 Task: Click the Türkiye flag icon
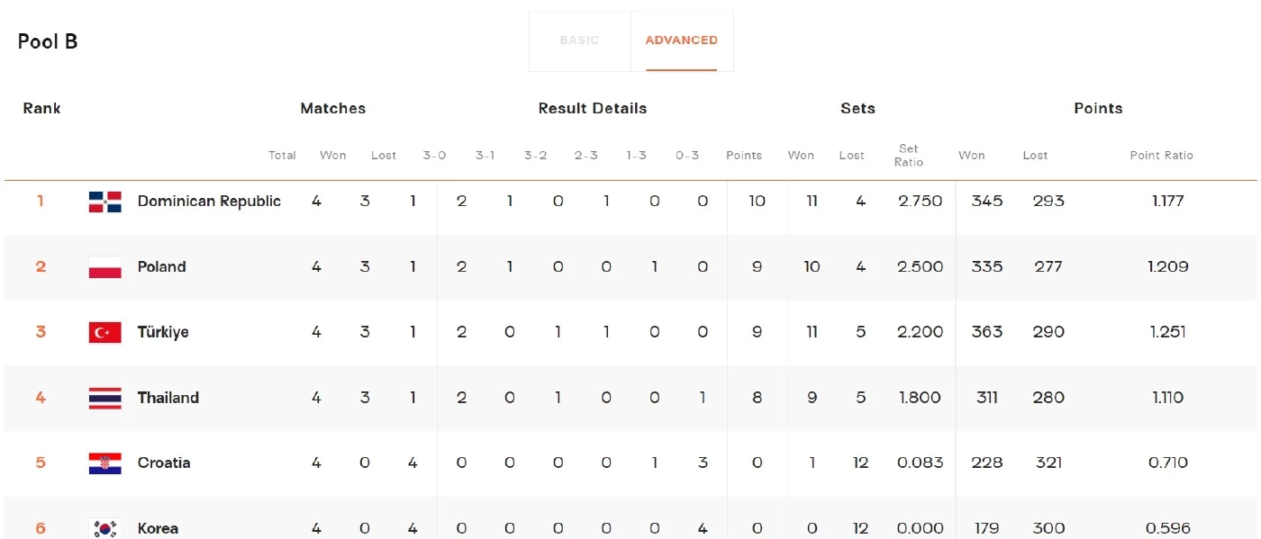coord(105,333)
